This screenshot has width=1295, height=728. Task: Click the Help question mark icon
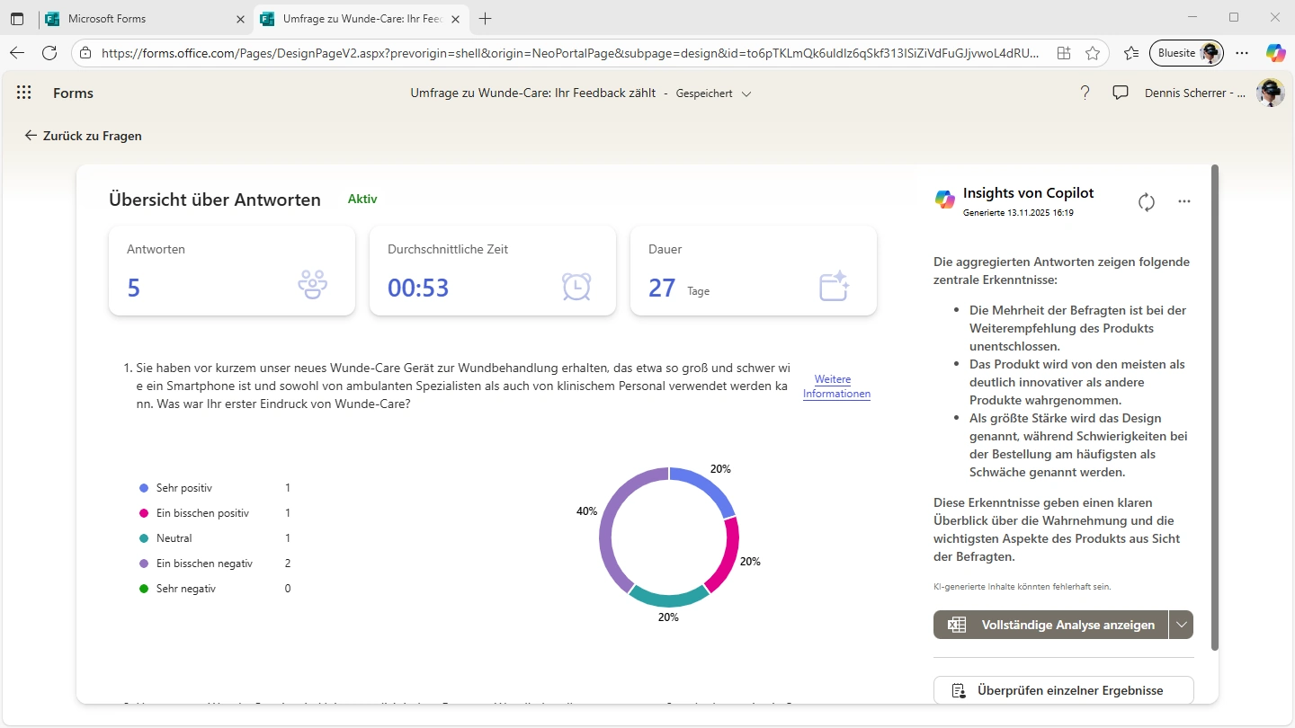pos(1085,93)
